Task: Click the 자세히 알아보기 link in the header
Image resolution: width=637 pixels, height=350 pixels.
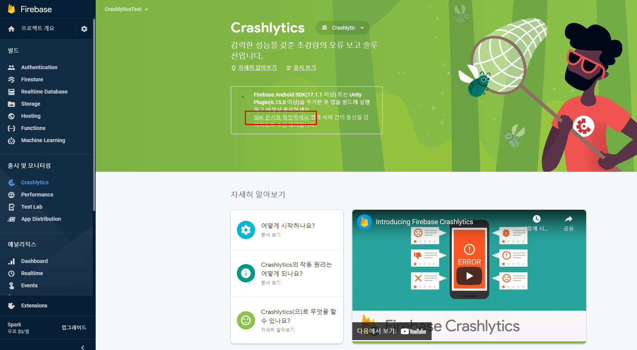Action: pyautogui.click(x=257, y=67)
